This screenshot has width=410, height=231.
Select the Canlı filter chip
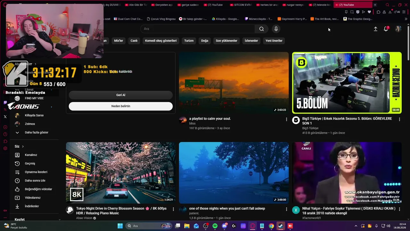tap(134, 41)
